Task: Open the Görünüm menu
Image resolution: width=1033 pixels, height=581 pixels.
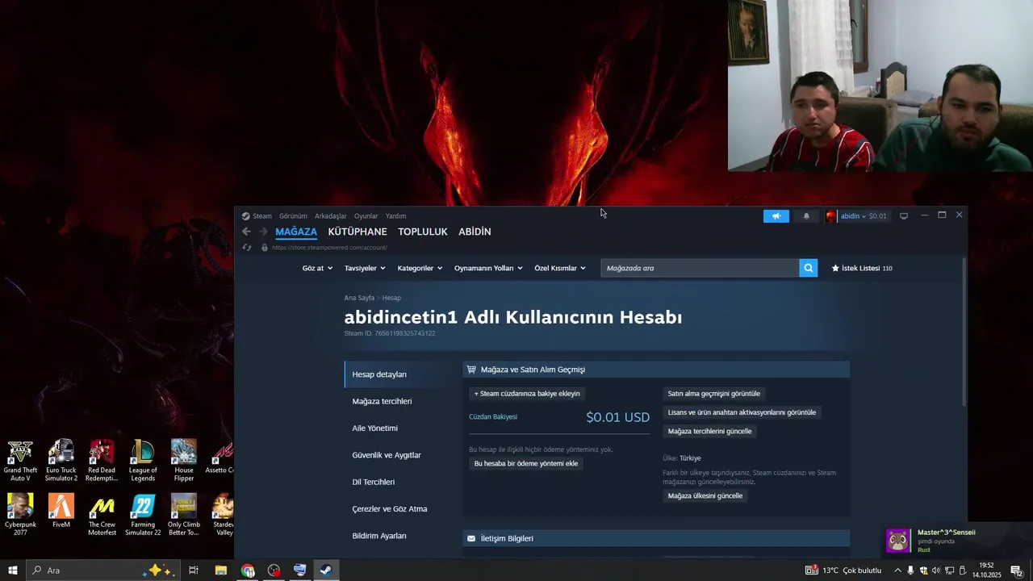Action: click(293, 216)
